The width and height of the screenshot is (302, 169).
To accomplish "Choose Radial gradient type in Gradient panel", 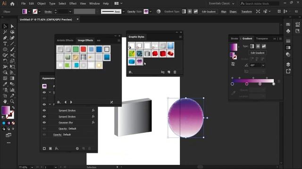I will pos(258,46).
